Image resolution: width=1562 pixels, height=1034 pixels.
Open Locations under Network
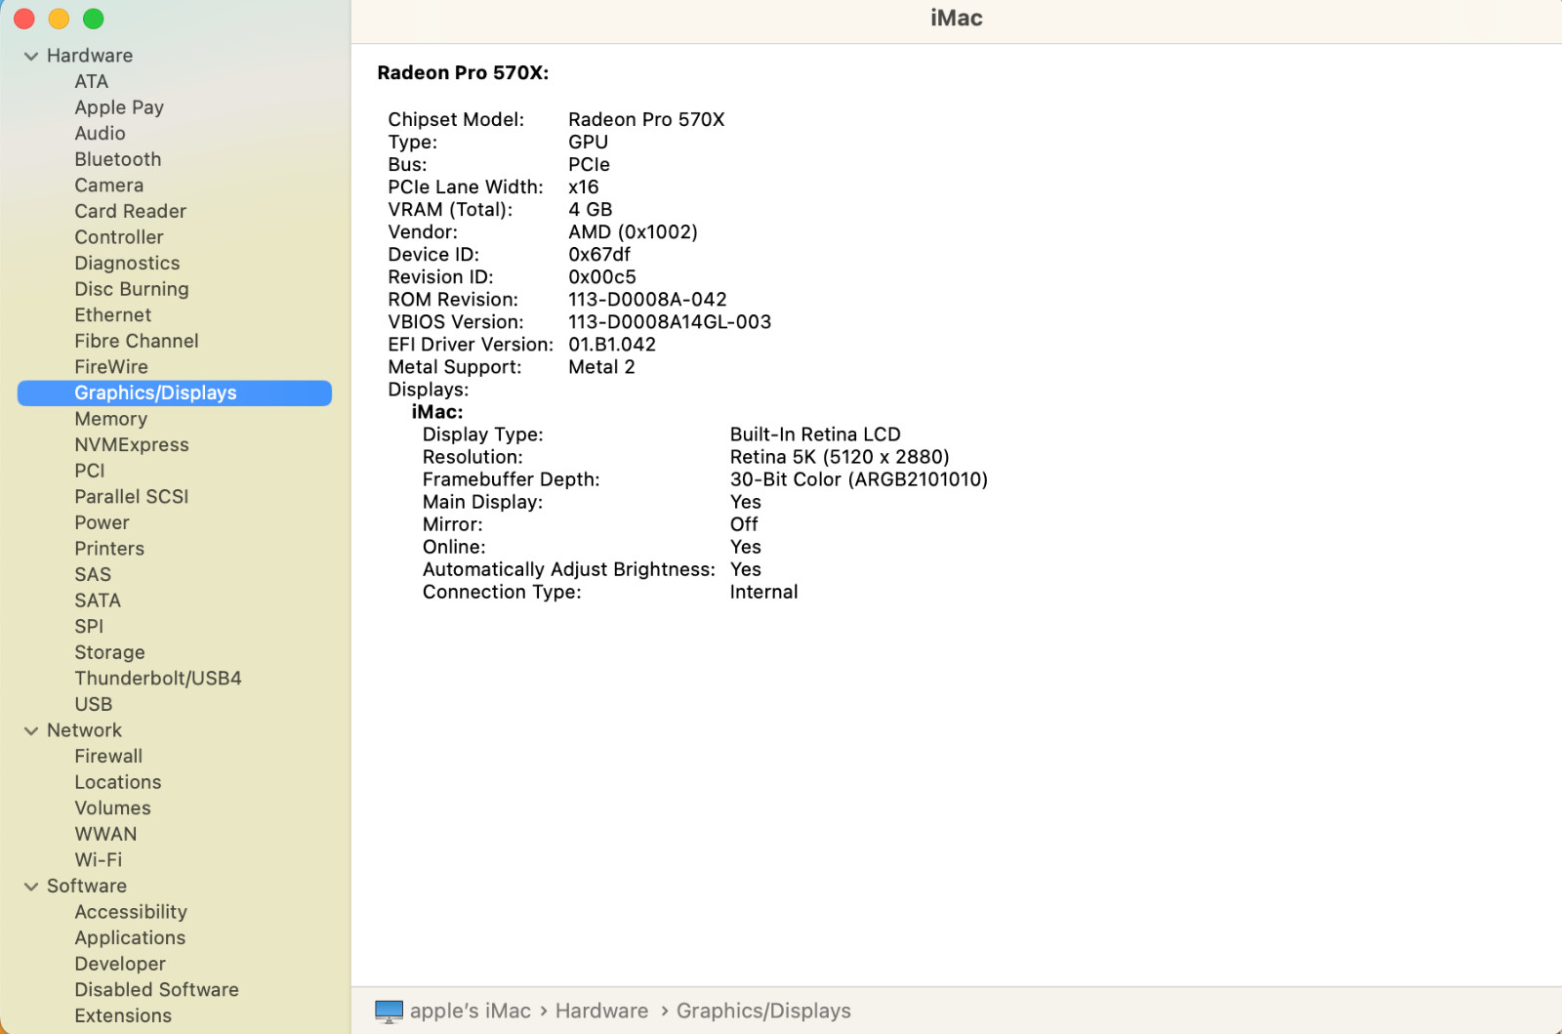[x=118, y=782]
